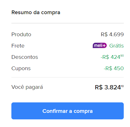The height and width of the screenshot is (127, 130).
Task: Click the Confirmar a compra button
Action: pyautogui.click(x=67, y=111)
